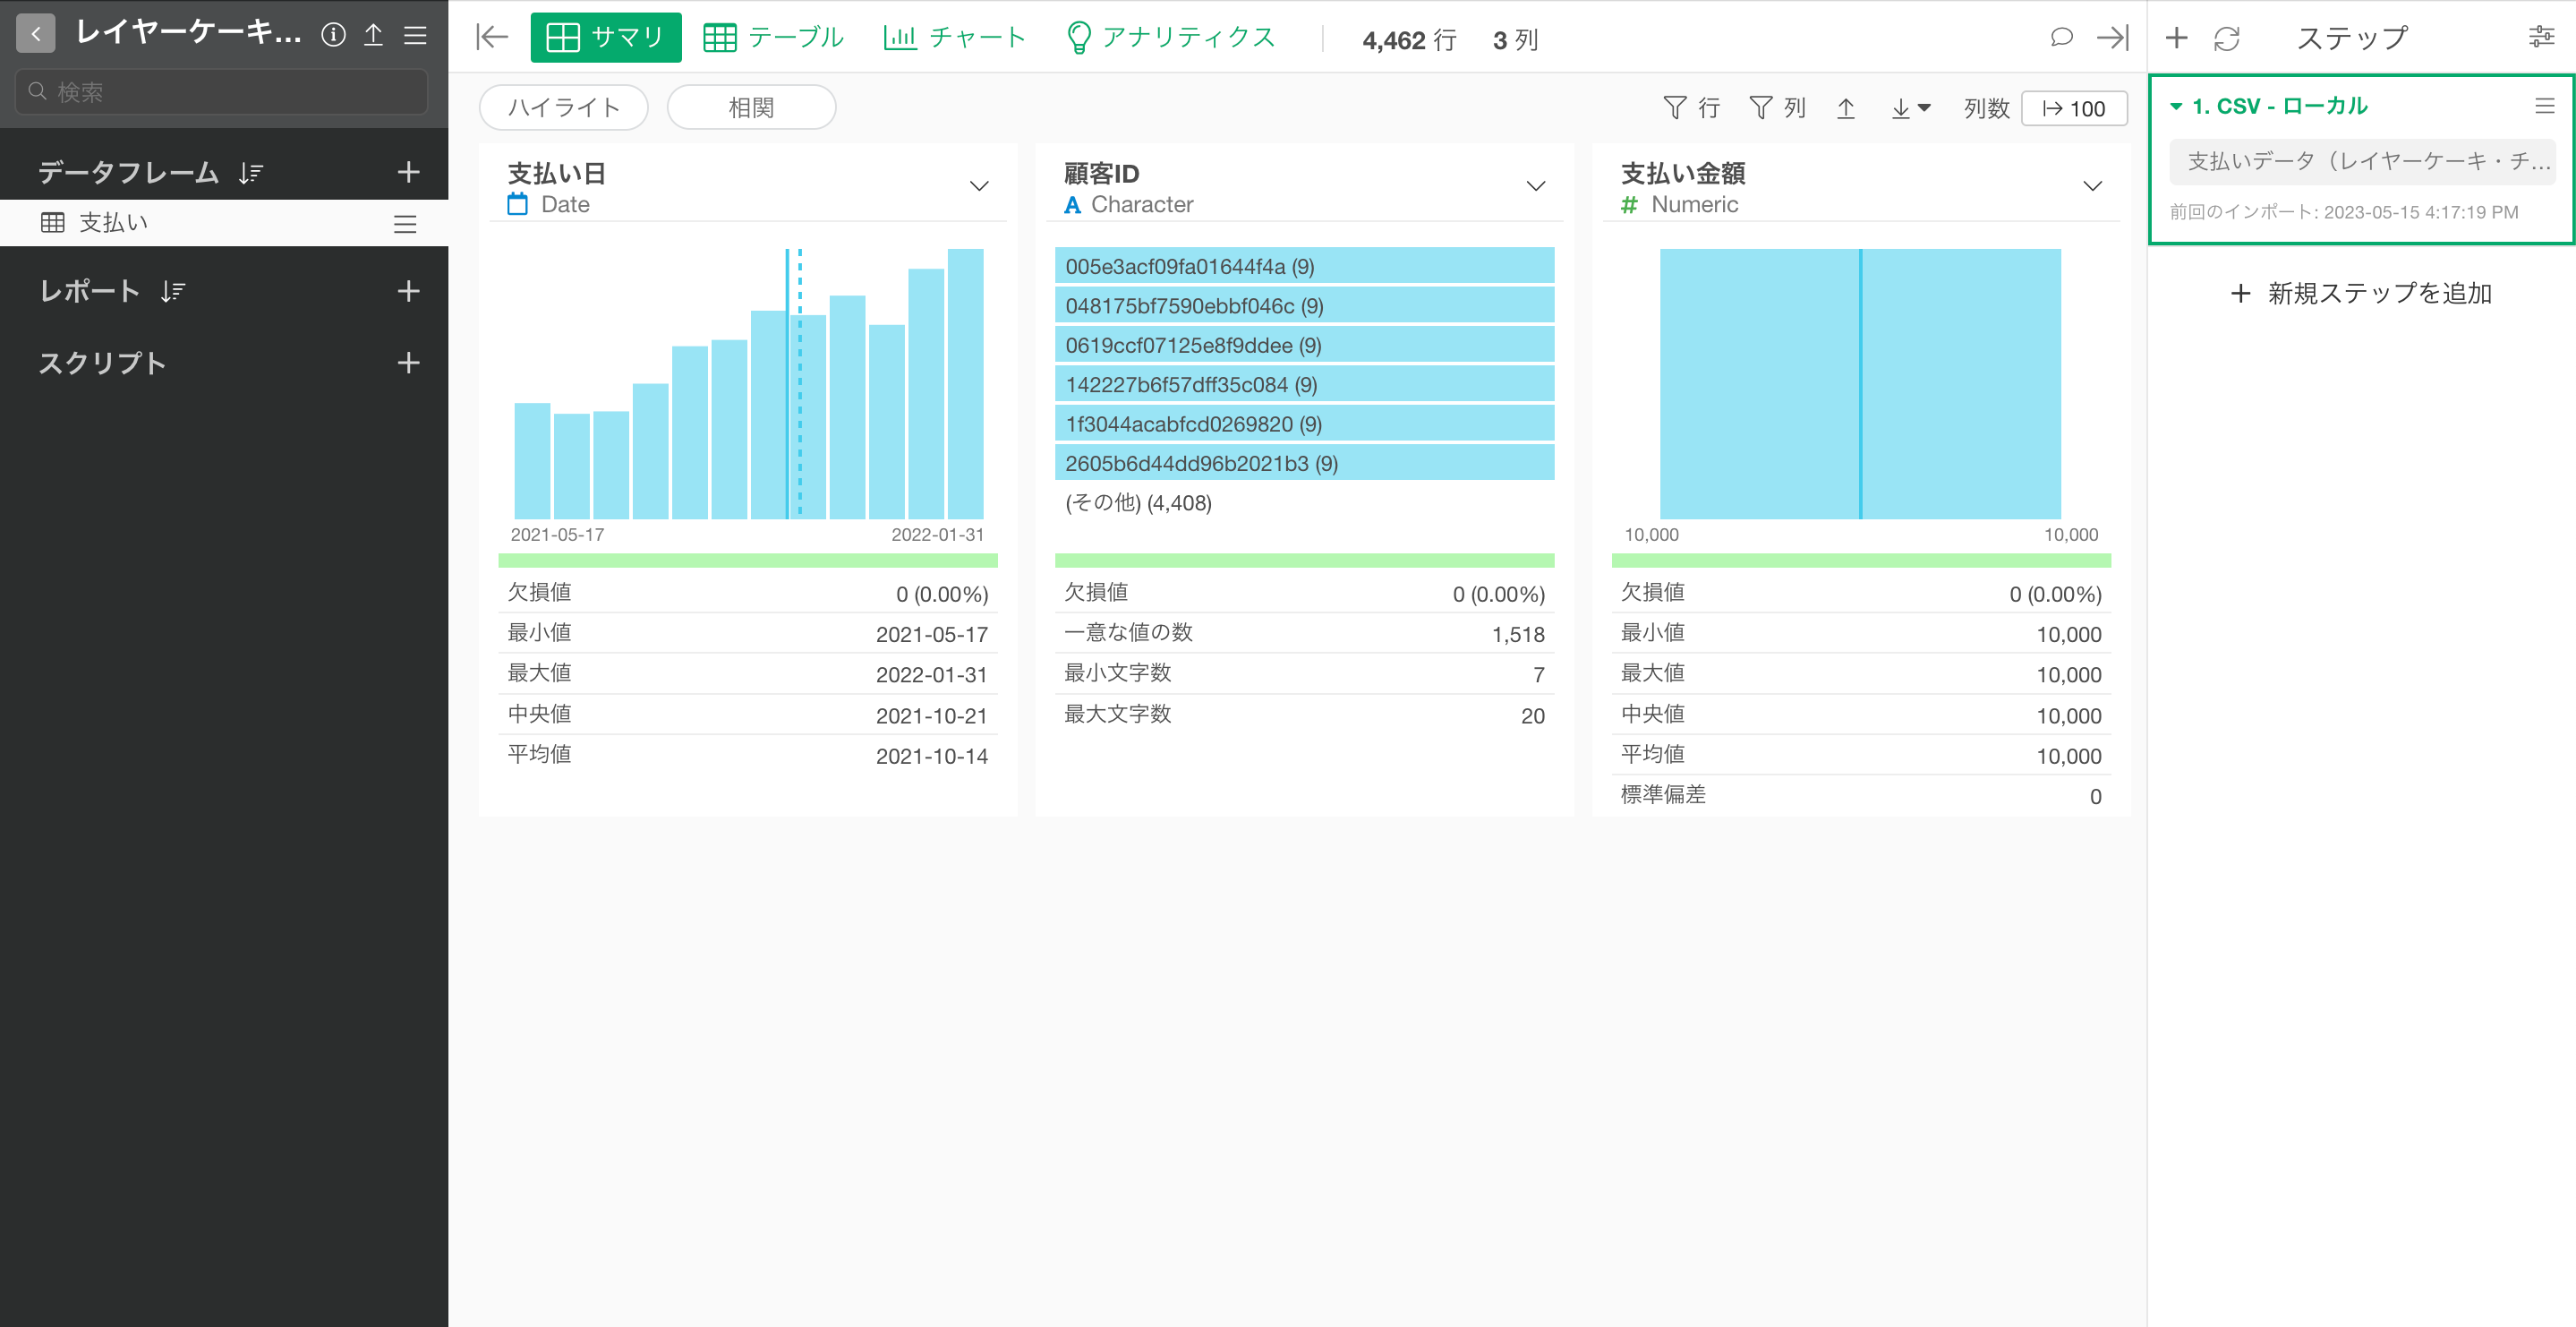The height and width of the screenshot is (1327, 2576).
Task: Open the step settings sliders icon
Action: (x=2541, y=37)
